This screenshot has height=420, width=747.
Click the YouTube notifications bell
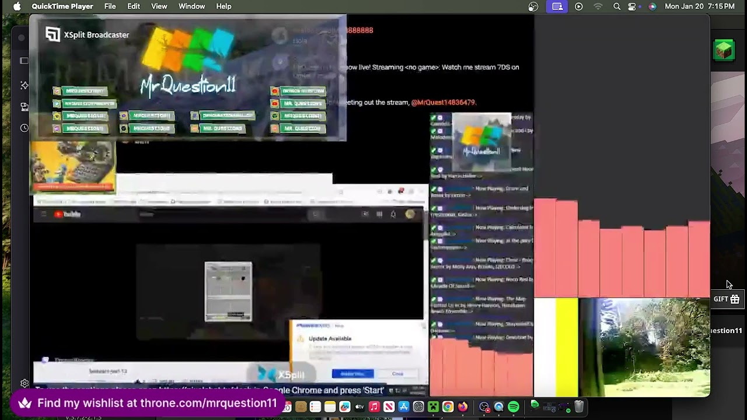[393, 214]
